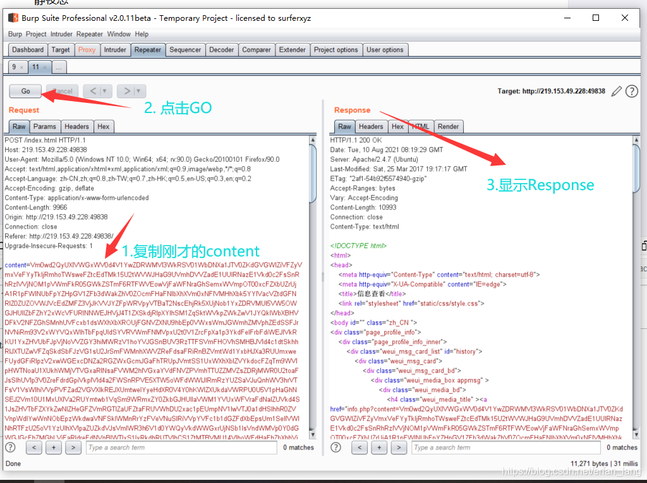Image resolution: width=647 pixels, height=483 pixels.
Task: Find next match in request search
Action: click(73, 448)
